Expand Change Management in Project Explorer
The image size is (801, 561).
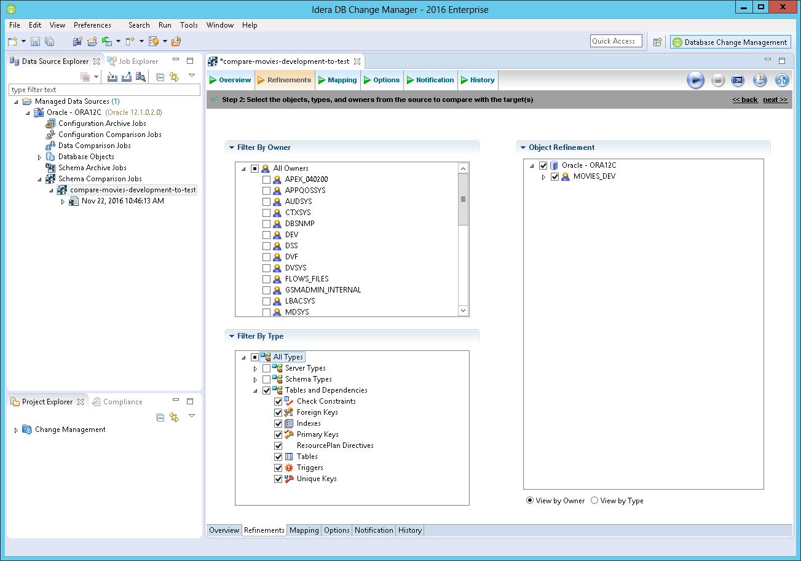click(x=16, y=430)
